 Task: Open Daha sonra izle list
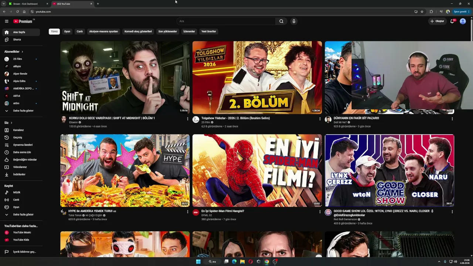click(21, 152)
